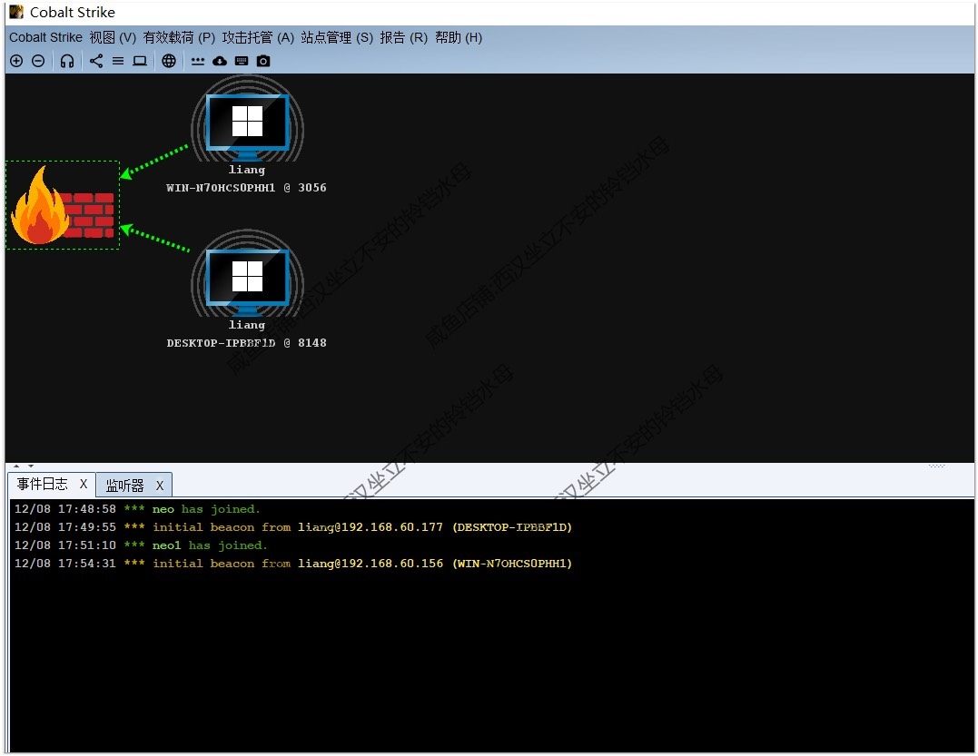Viewport: 978px width, 756px height.
Task: Open the Cobalt Strike menu
Action: point(45,37)
